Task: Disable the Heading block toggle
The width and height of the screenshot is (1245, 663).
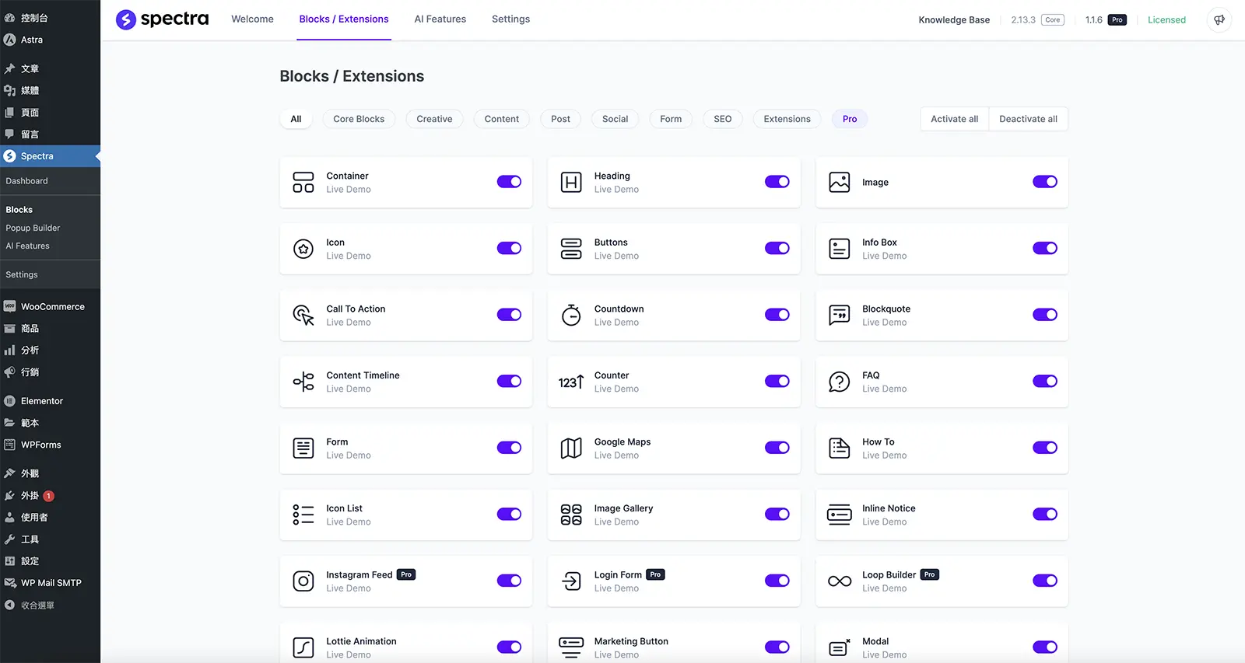Action: [x=777, y=182]
